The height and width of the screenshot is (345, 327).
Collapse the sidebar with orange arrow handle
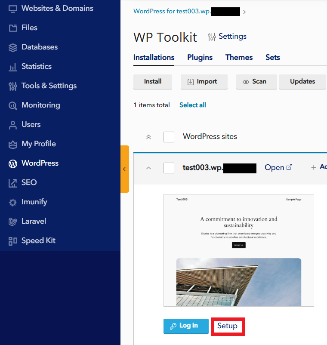point(124,169)
